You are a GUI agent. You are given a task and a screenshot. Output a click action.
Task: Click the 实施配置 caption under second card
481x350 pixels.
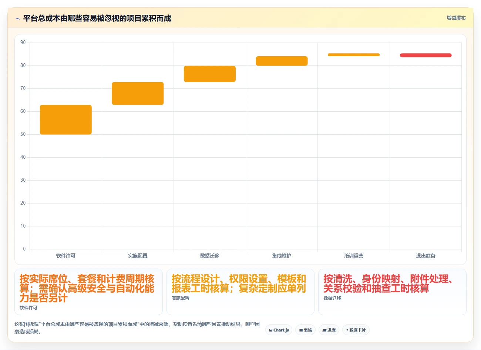[181, 298]
